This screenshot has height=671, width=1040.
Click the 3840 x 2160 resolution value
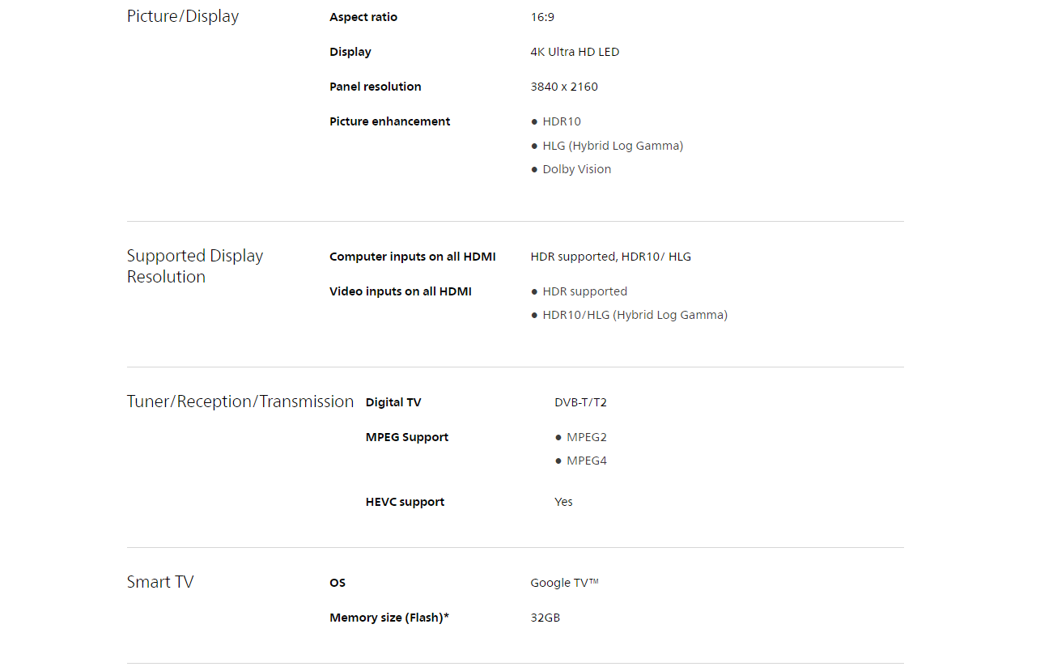pyautogui.click(x=564, y=87)
